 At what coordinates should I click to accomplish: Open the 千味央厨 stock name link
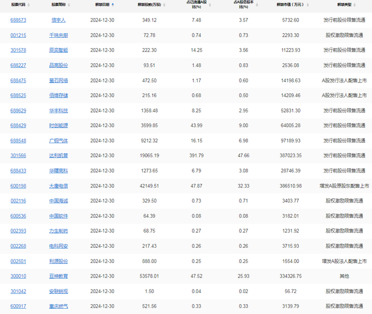[x=59, y=35]
